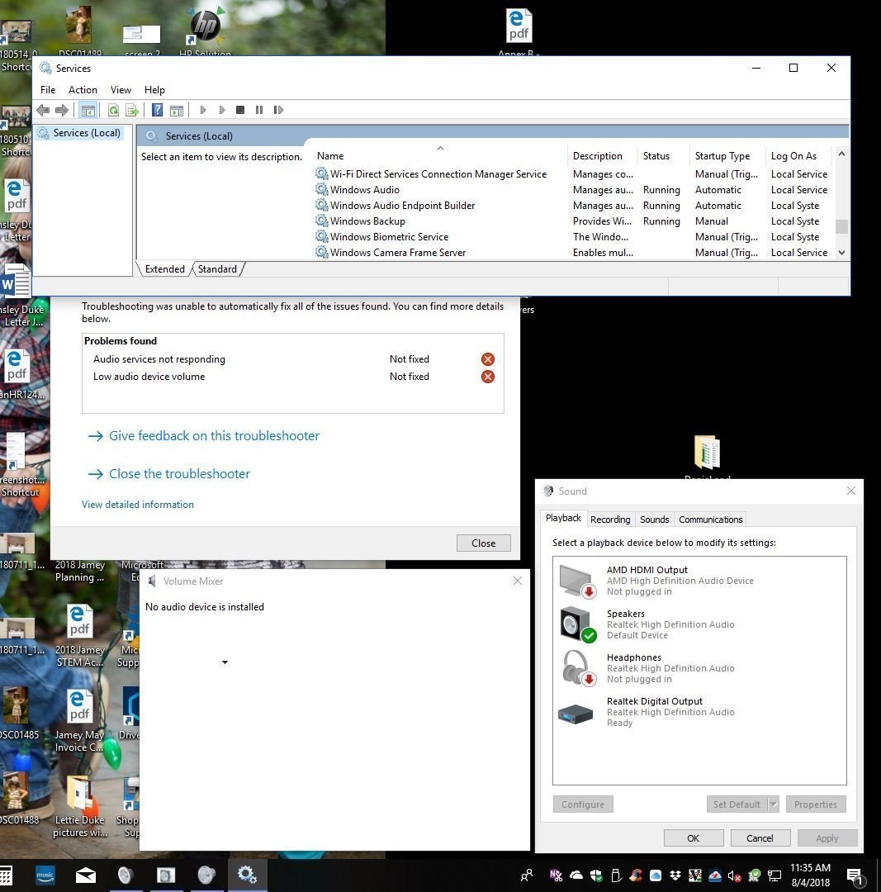Switch to the Standard tab in Services

217,269
